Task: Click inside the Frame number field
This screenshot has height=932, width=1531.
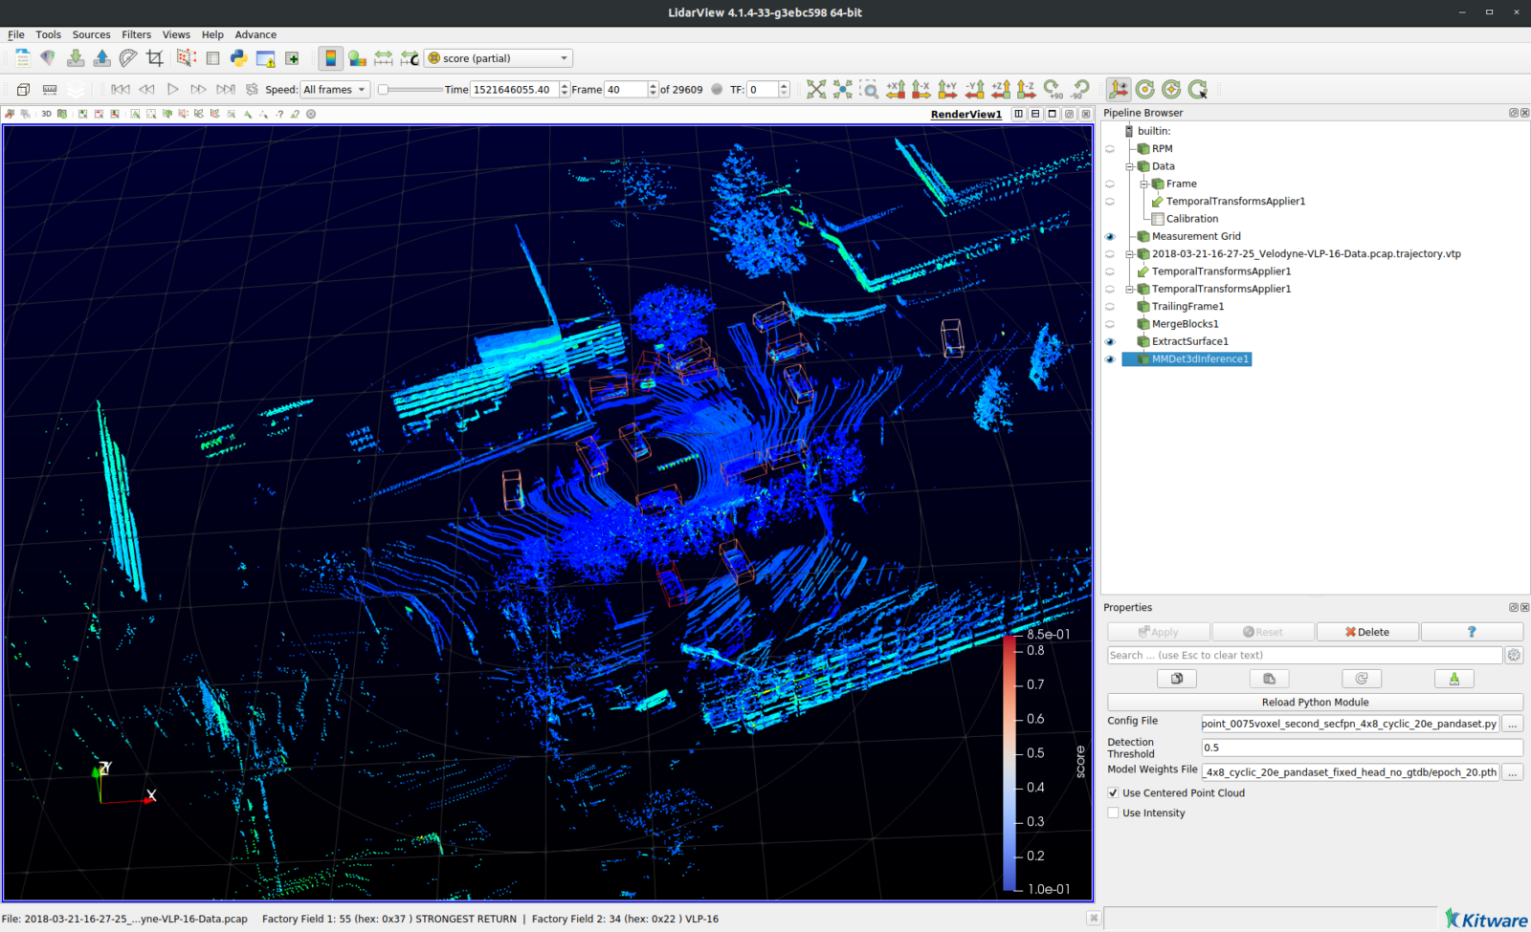Action: [627, 89]
